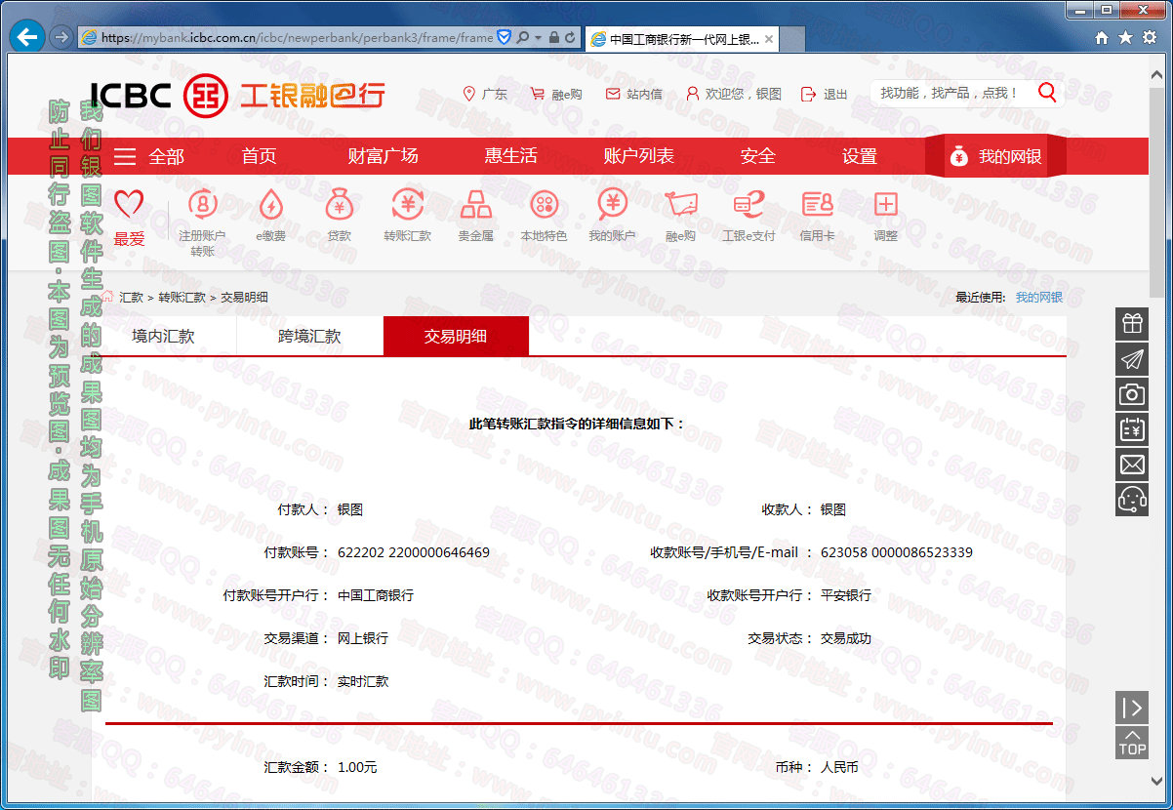Click the camera sidebar icon

[x=1132, y=393]
